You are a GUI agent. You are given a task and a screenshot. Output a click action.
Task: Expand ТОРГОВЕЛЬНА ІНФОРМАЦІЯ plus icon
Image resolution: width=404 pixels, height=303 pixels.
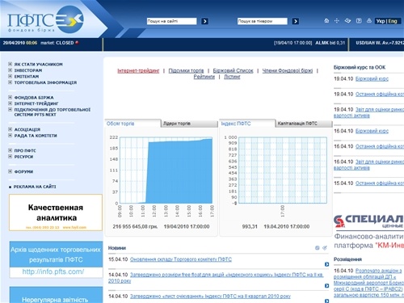10,82
